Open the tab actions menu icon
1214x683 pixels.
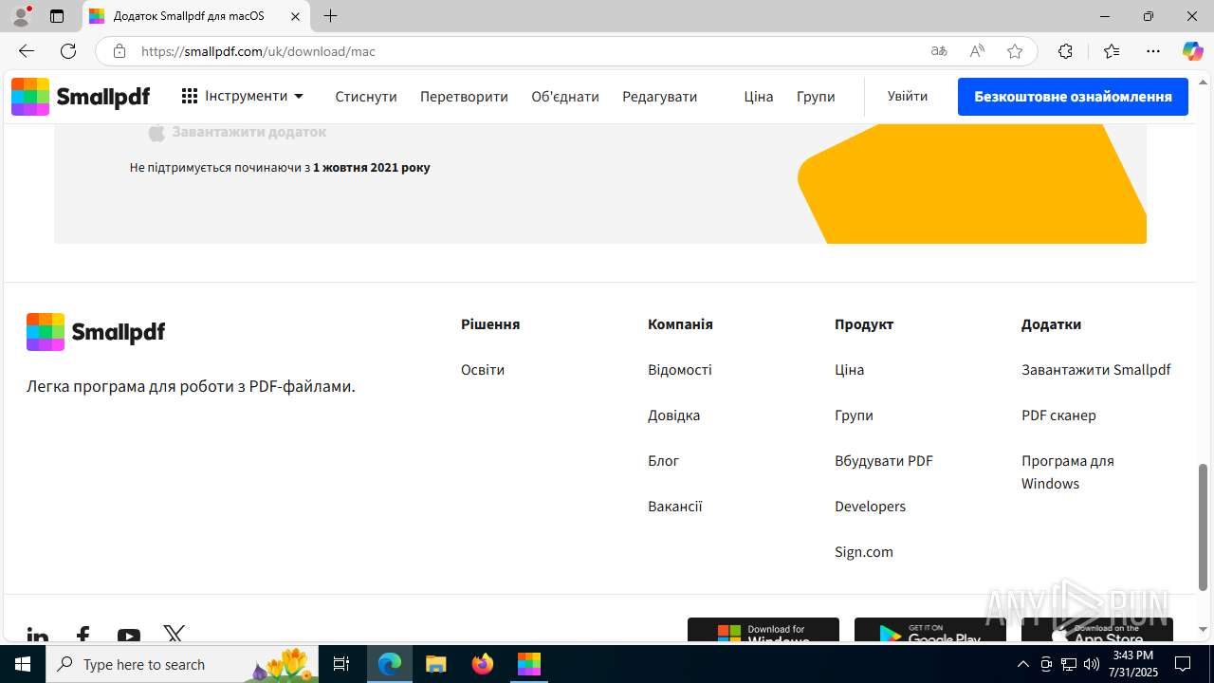coord(57,16)
